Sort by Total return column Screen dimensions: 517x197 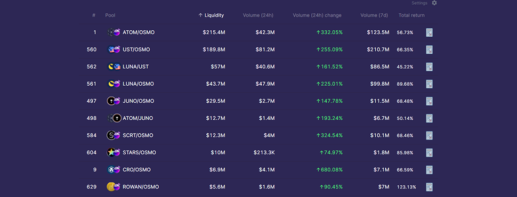coord(411,15)
